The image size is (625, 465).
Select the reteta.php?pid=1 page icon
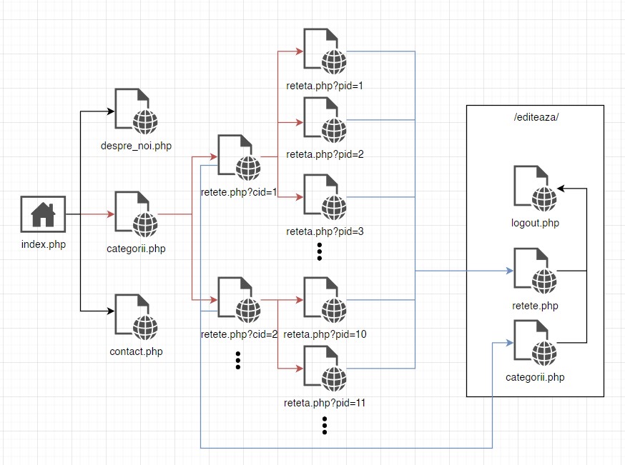coord(325,51)
